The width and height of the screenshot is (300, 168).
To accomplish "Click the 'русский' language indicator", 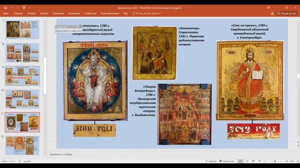I will (27, 161).
